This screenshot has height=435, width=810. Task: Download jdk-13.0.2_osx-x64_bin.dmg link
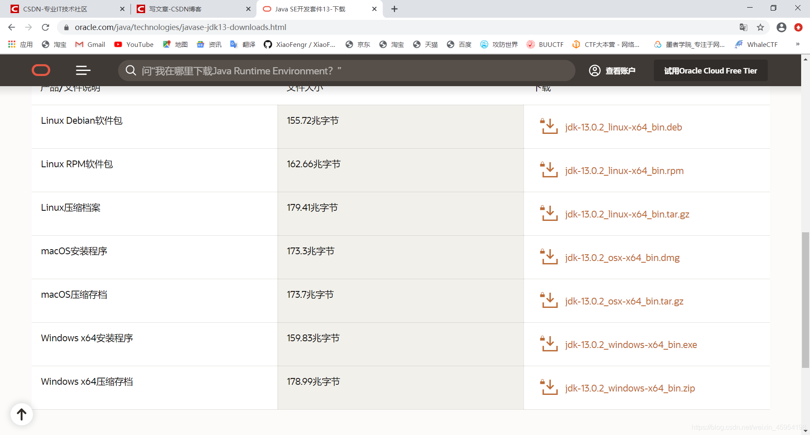(x=622, y=258)
